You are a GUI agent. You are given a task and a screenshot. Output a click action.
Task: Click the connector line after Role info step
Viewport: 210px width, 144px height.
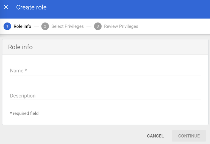pyautogui.click(x=36, y=26)
